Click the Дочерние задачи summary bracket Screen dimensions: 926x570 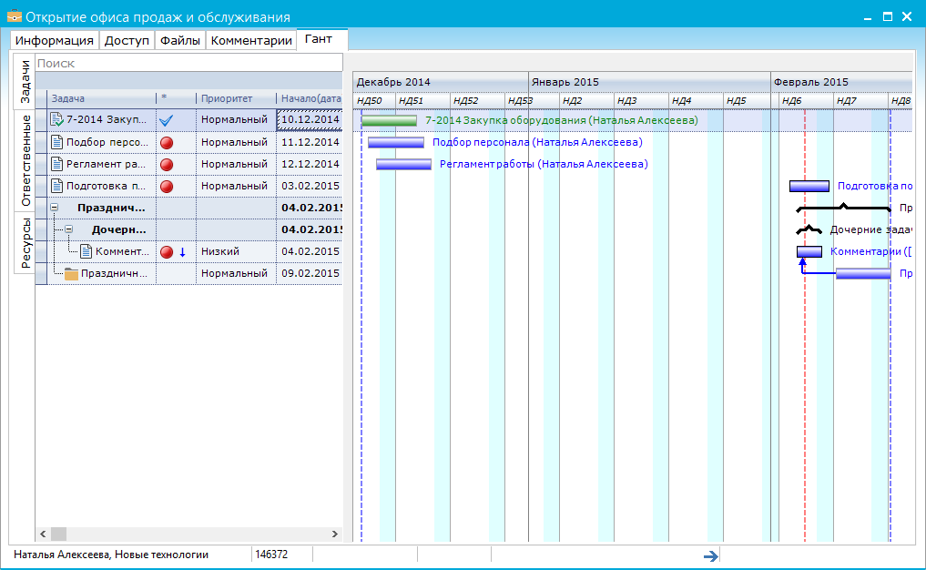point(809,229)
